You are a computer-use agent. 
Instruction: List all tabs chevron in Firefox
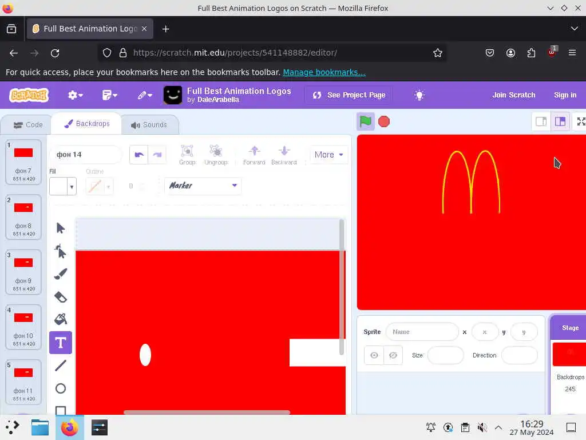[574, 29]
